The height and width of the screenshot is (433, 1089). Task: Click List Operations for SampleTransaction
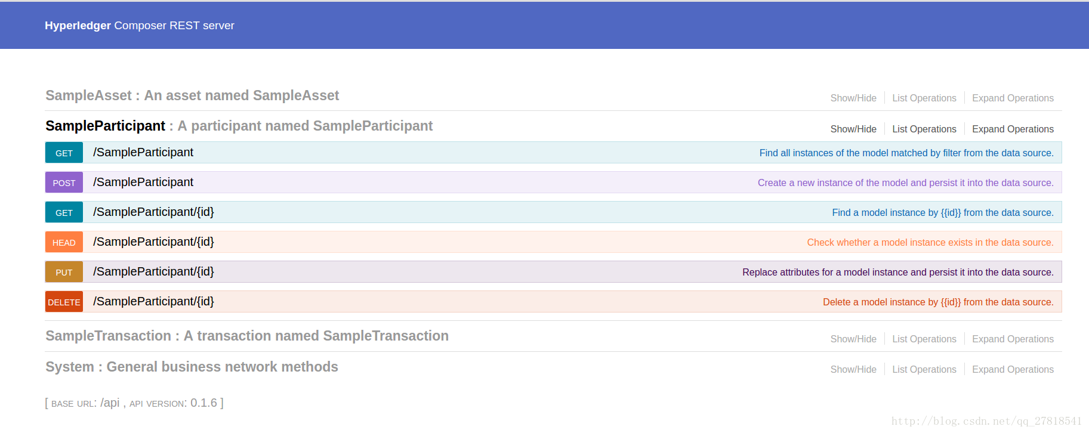[x=924, y=339]
